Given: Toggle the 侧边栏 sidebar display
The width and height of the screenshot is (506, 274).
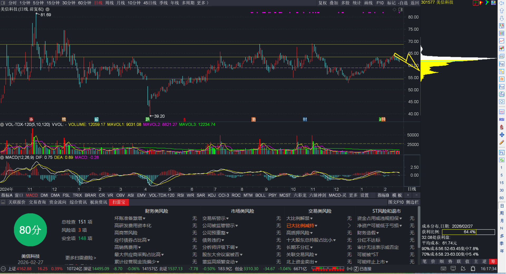Looking at the screenshot, I should 412,202.
